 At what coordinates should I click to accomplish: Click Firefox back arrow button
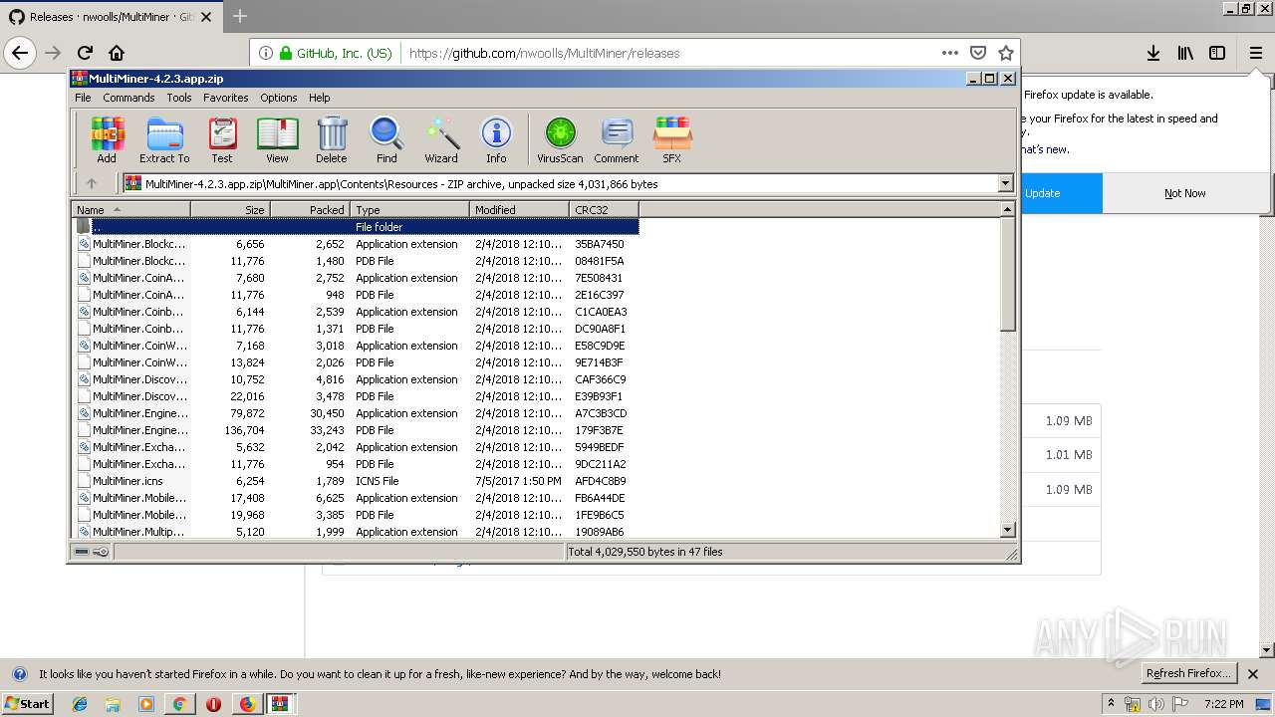click(21, 53)
